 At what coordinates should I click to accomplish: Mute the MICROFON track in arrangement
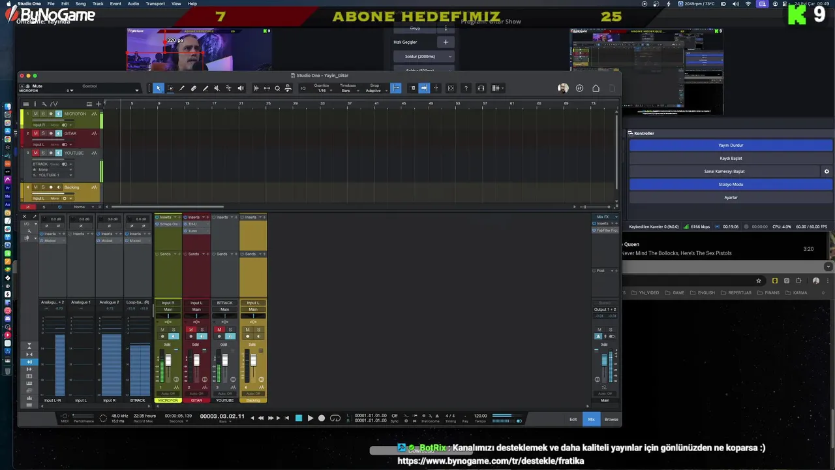coord(36,114)
